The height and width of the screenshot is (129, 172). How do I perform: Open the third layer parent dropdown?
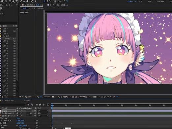tap(43, 116)
